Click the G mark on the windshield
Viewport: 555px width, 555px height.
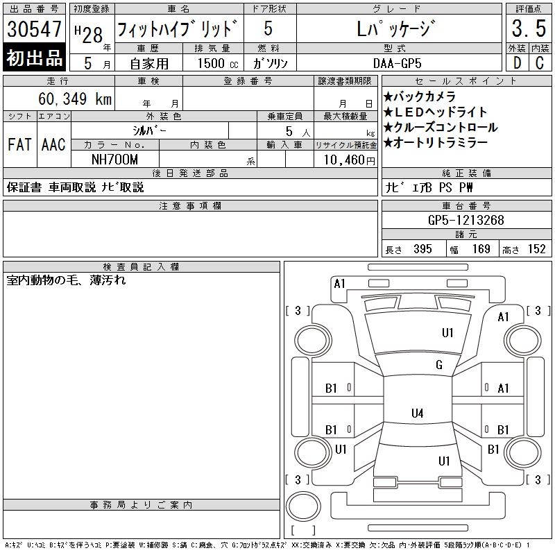point(439,365)
